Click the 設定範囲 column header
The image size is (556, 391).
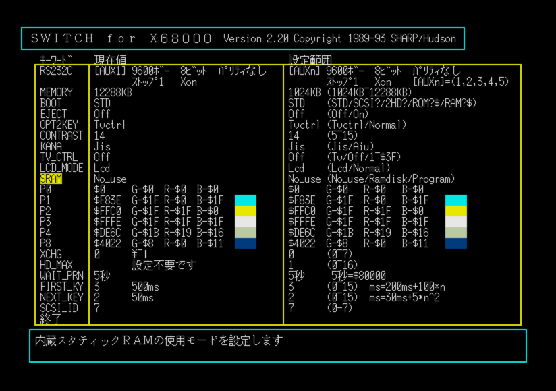click(310, 60)
